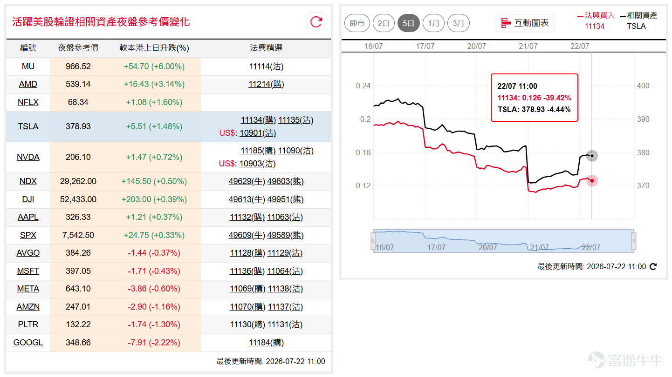Open bear contract 49951(熊) for DJI

pos(285,199)
